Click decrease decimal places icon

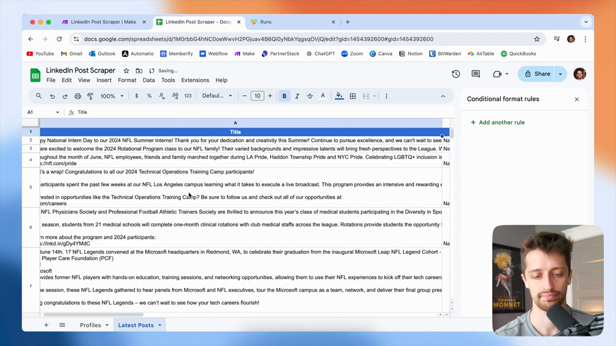coord(162,96)
